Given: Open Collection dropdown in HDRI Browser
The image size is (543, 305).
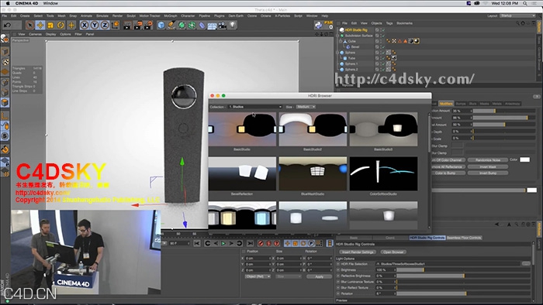Looking at the screenshot, I should click(x=255, y=107).
